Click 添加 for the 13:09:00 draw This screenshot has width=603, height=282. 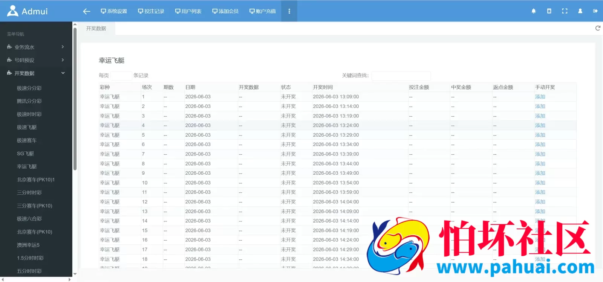[x=540, y=97]
